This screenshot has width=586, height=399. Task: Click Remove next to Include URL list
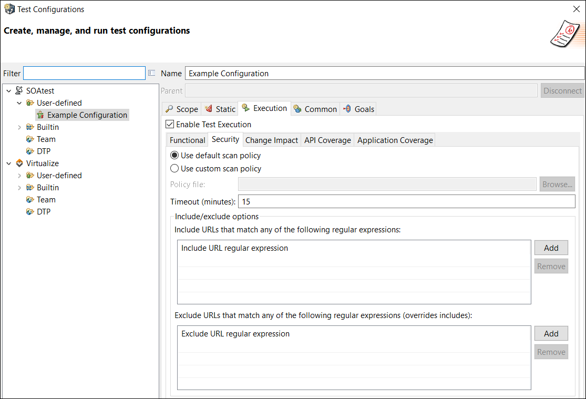click(x=551, y=266)
